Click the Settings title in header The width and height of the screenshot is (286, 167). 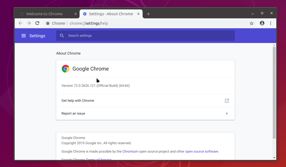click(x=37, y=36)
